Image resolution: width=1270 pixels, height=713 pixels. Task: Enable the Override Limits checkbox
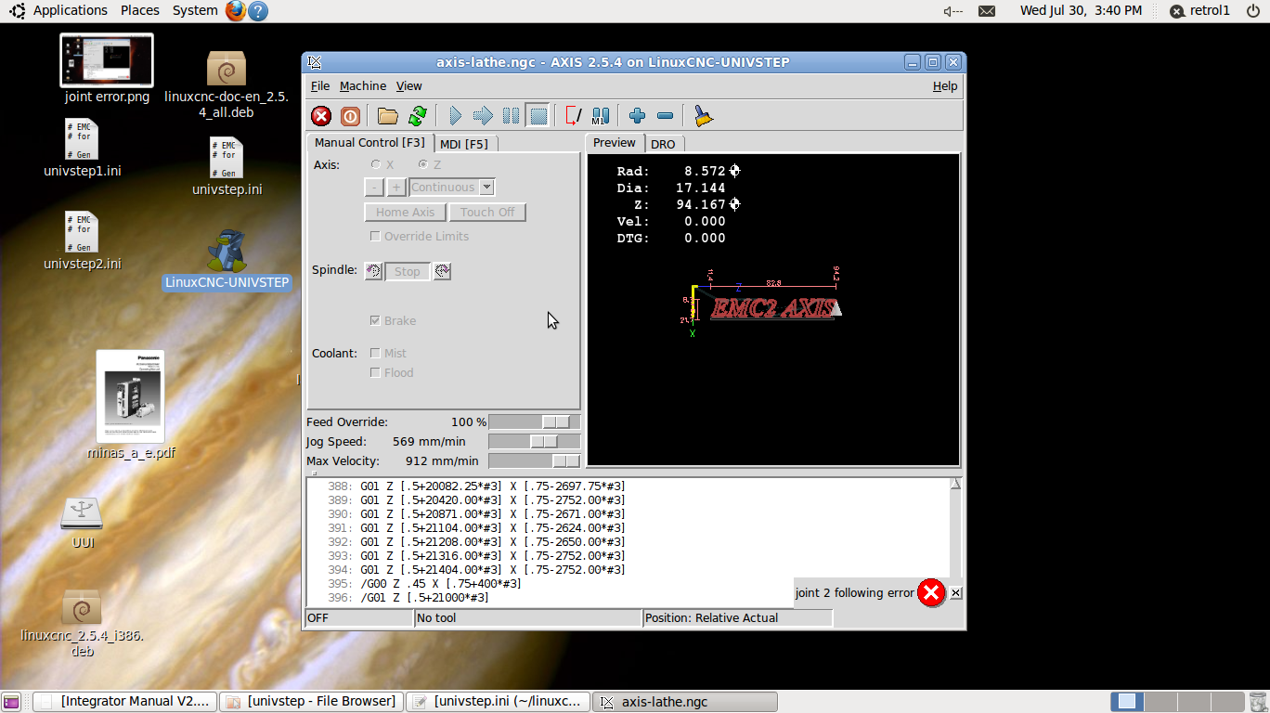click(x=375, y=237)
